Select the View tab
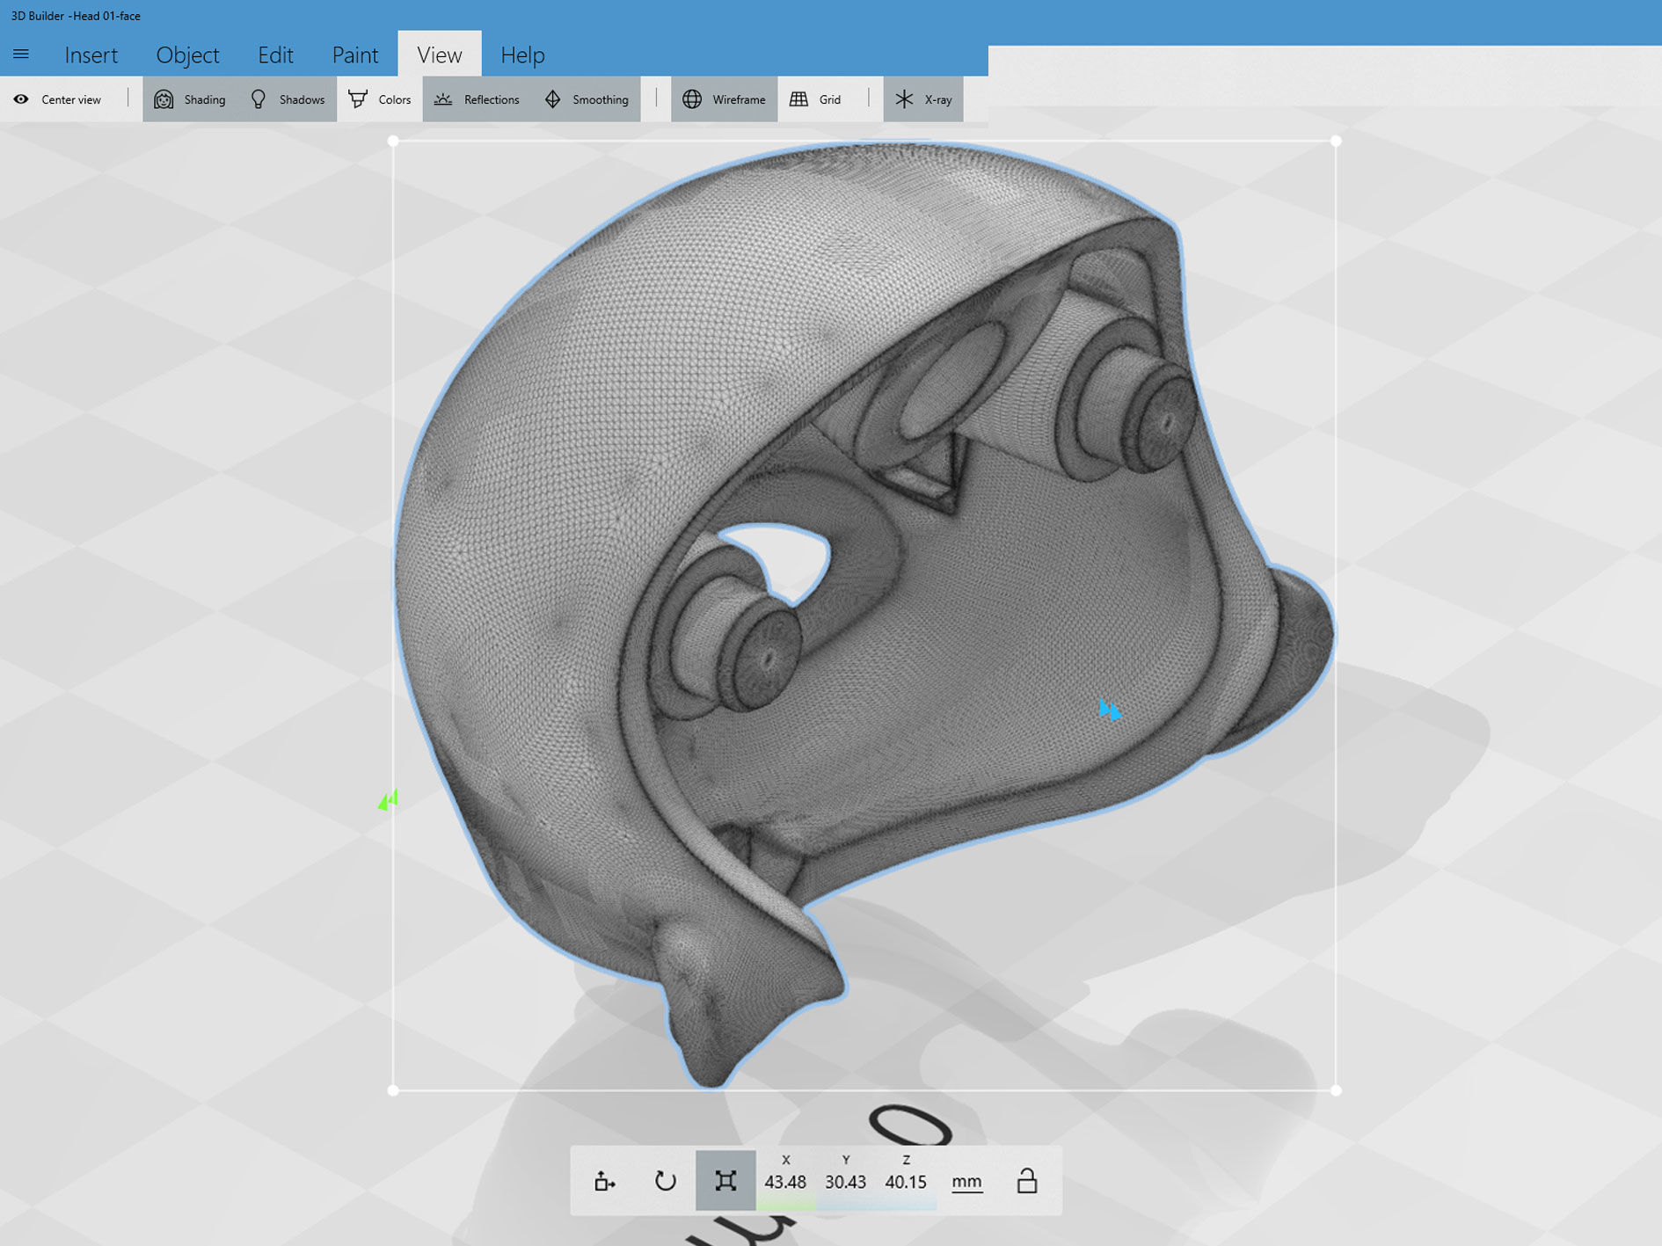This screenshot has height=1246, width=1662. tap(439, 55)
